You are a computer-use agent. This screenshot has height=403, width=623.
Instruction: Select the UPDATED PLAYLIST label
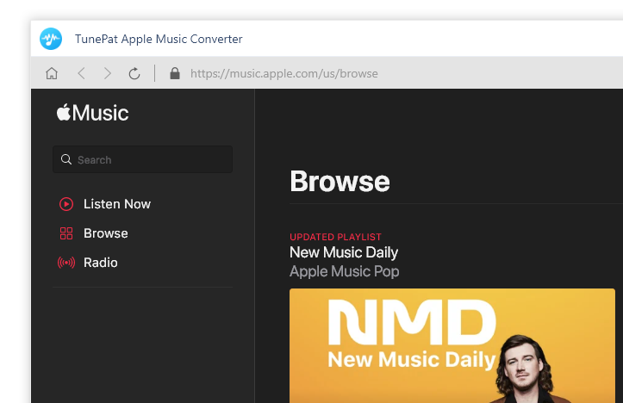pos(335,237)
